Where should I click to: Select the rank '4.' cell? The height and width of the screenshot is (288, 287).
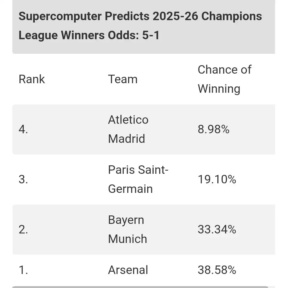[x=23, y=129]
